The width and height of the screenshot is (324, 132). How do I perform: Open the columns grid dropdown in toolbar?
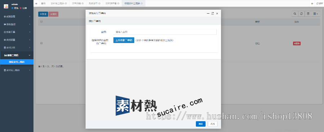click(x=315, y=14)
